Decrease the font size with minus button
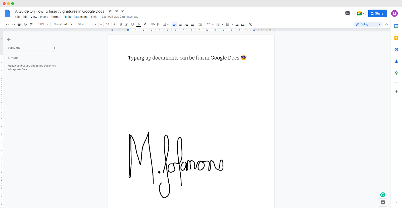 (x=101, y=24)
